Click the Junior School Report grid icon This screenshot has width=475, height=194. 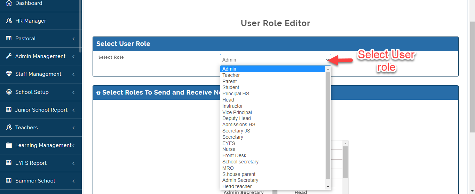click(9, 110)
